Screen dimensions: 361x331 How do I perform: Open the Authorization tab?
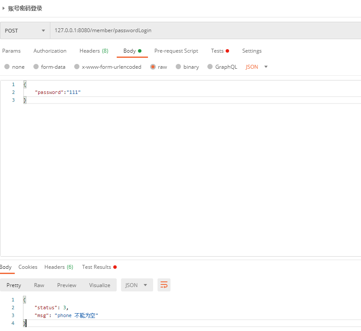click(50, 51)
